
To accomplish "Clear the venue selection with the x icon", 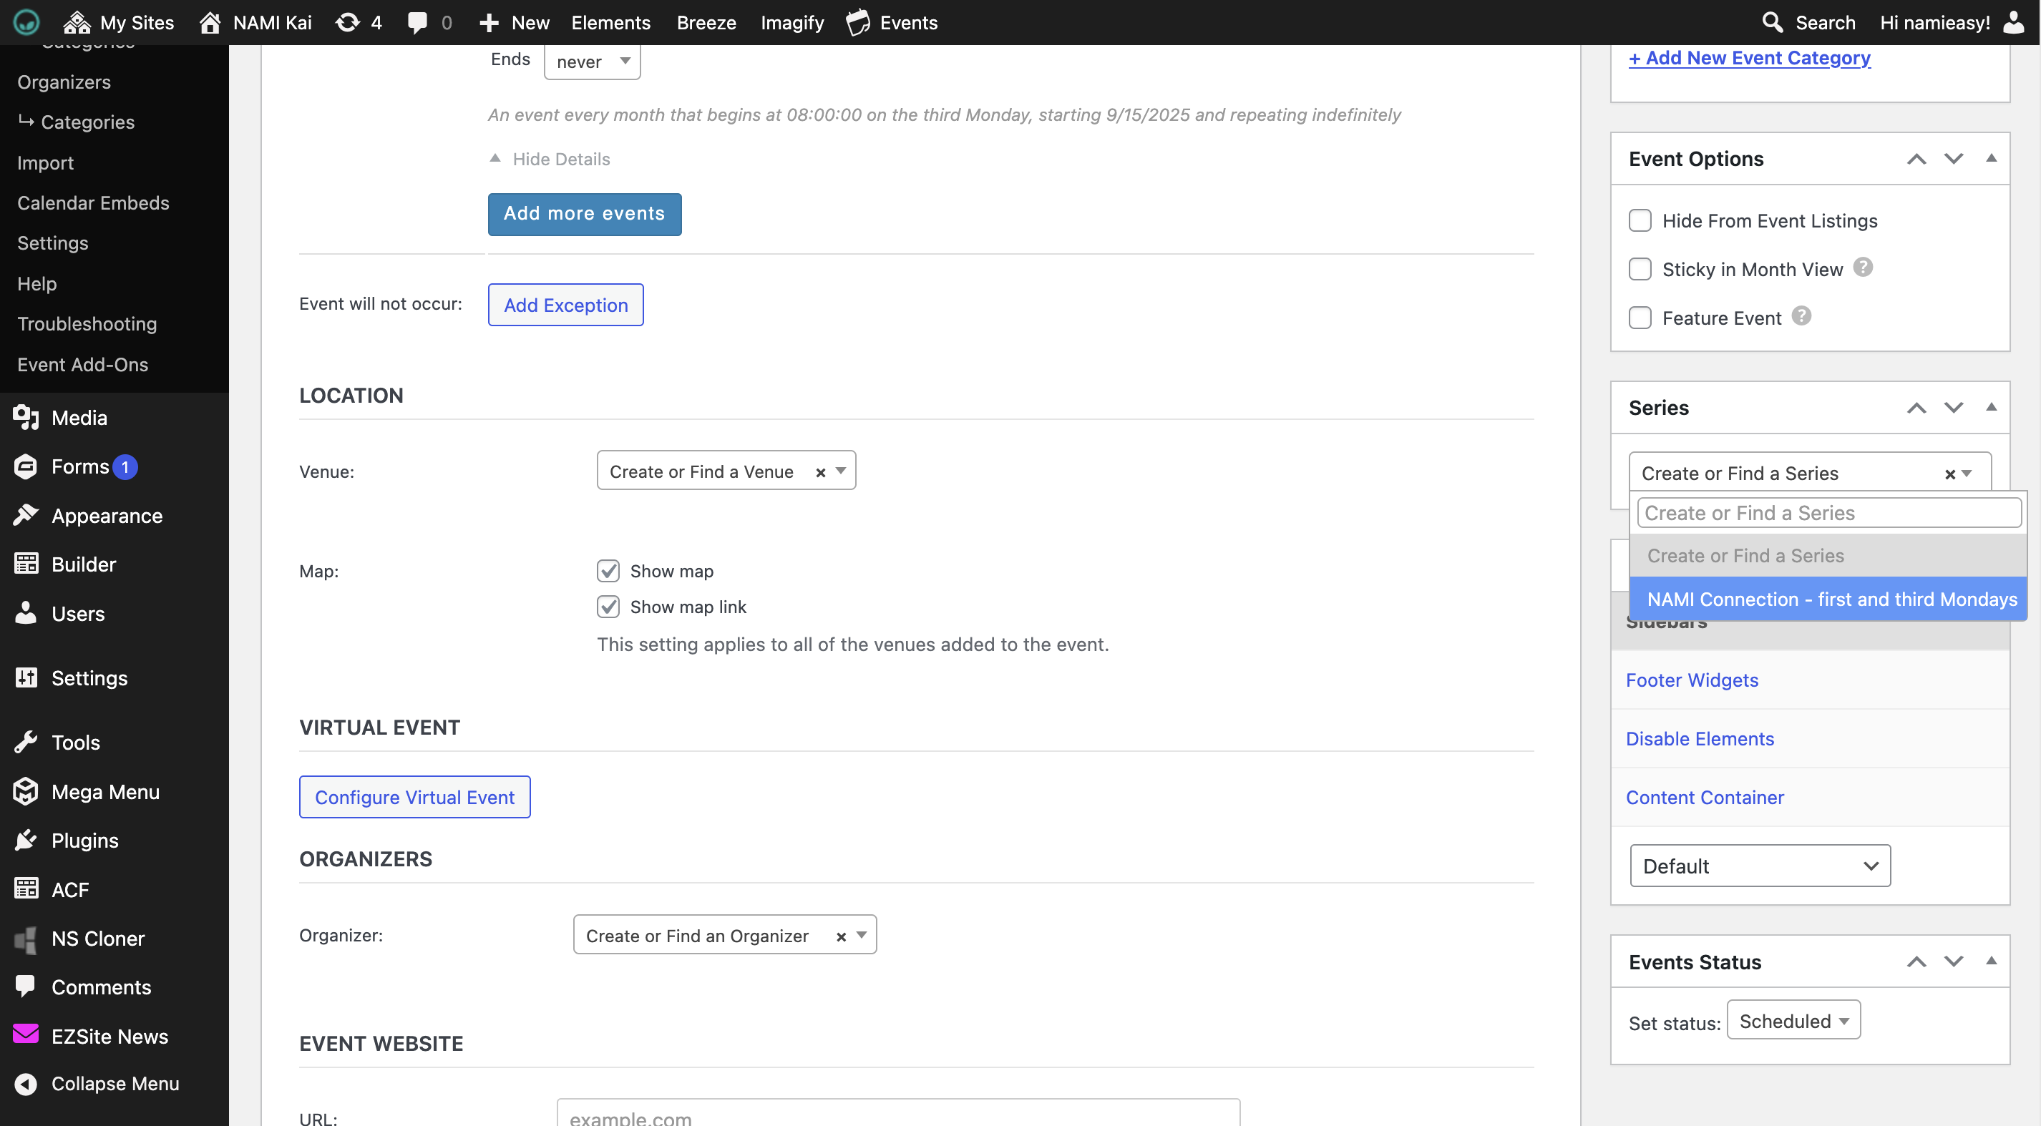I will pyautogui.click(x=820, y=473).
